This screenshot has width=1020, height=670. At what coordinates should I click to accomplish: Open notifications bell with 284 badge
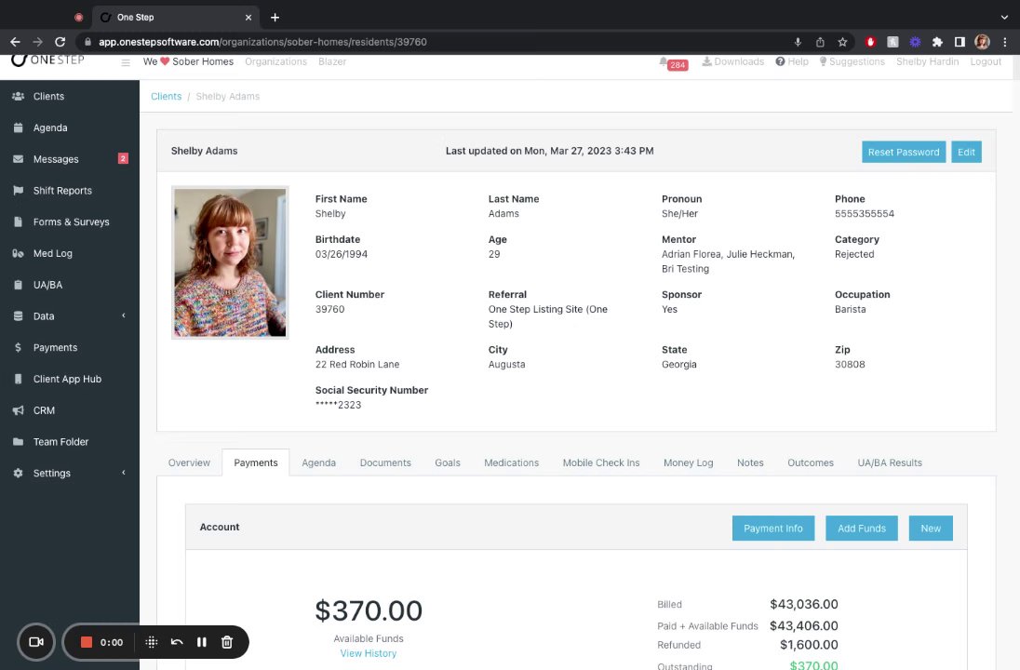point(673,63)
